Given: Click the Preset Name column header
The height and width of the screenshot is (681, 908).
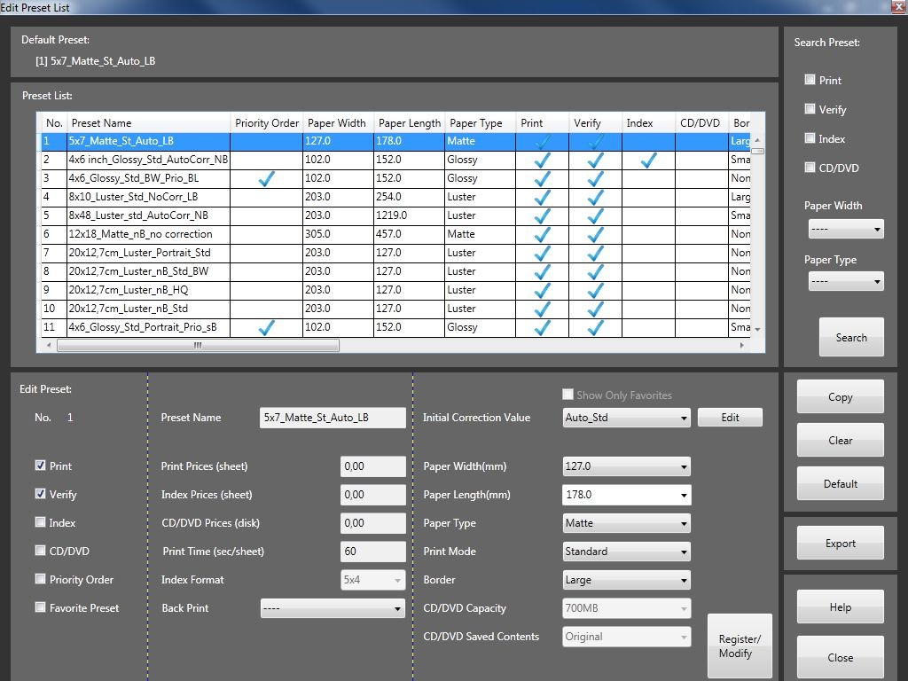Looking at the screenshot, I should coord(148,123).
